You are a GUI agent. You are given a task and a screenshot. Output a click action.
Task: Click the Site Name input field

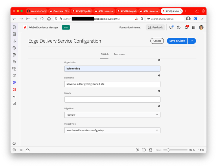point(112,84)
